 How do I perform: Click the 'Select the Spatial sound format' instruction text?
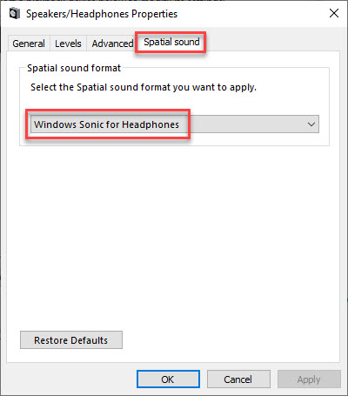(144, 87)
